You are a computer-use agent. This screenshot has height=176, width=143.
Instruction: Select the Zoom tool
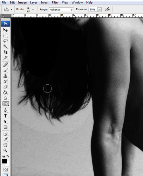coord(5,151)
